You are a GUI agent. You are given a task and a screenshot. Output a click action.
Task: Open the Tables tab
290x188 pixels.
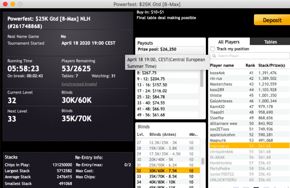(271, 42)
